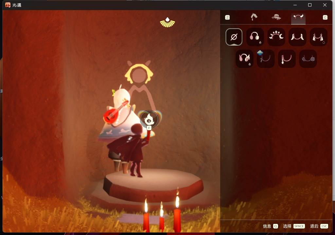This screenshot has width=335, height=235.
Task: Minimize the 光遇 game window
Action: (x=295, y=5)
